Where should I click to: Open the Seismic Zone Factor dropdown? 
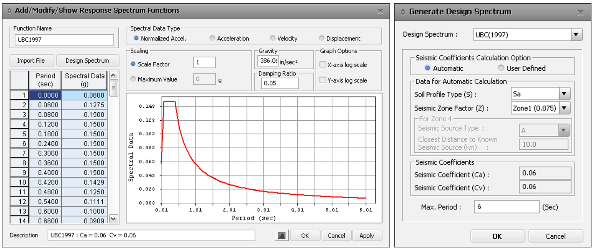564,108
